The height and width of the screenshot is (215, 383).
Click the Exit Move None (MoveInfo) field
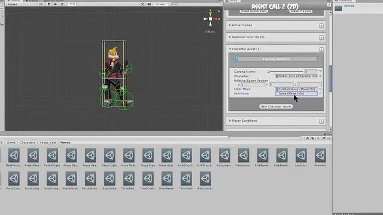tap(296, 93)
